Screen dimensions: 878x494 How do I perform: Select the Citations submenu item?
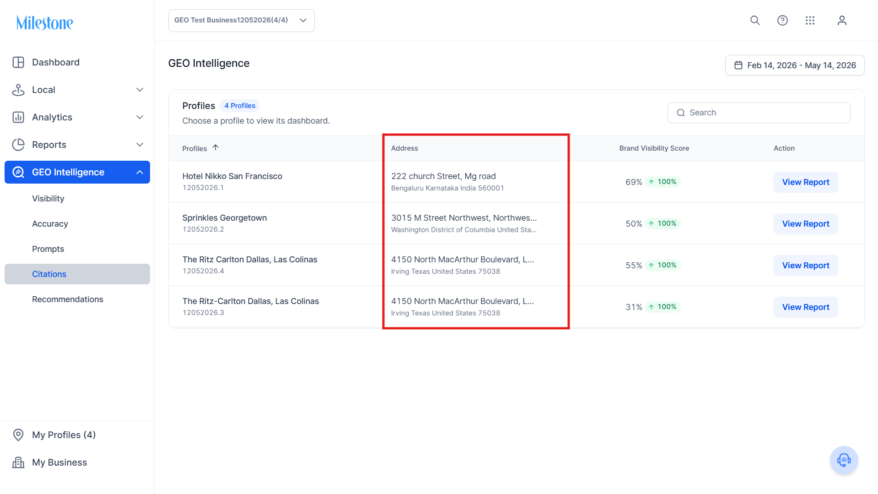coord(77,274)
